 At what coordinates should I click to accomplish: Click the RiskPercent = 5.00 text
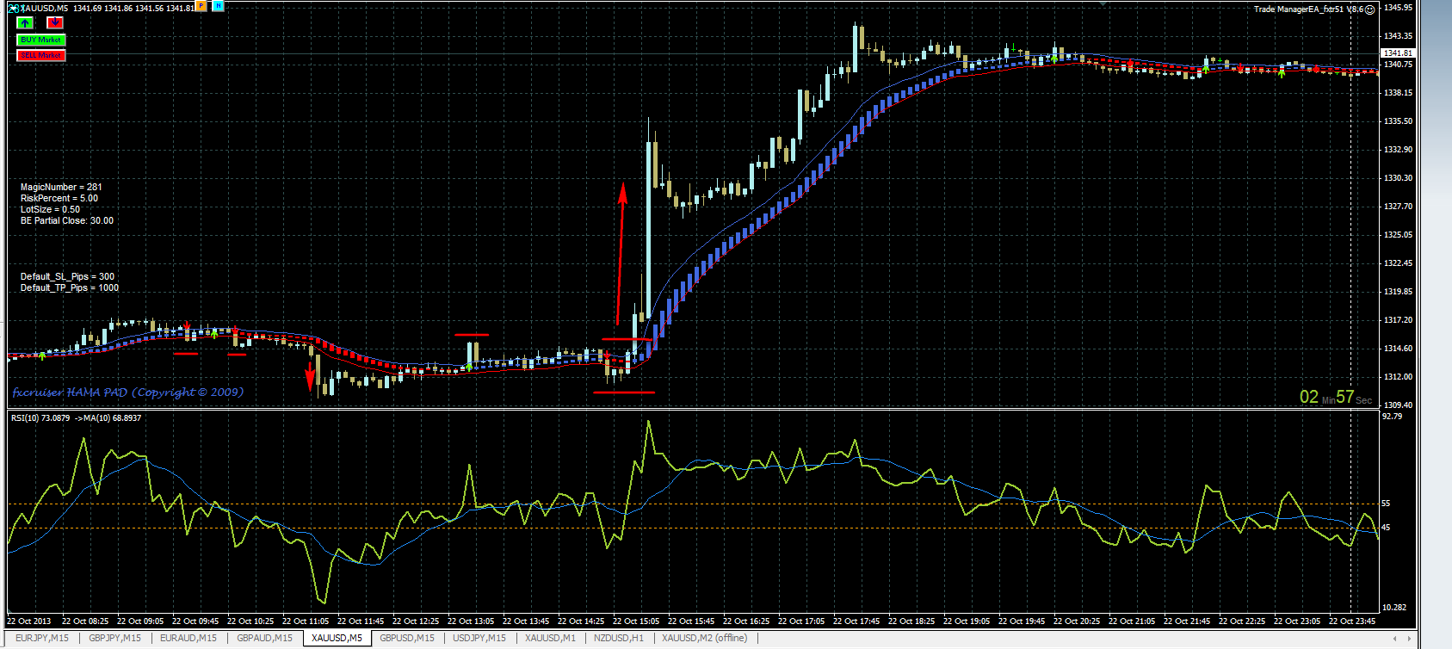[59, 198]
